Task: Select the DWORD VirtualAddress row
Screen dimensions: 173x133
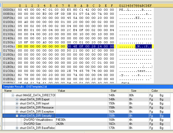Action: coord(38,120)
